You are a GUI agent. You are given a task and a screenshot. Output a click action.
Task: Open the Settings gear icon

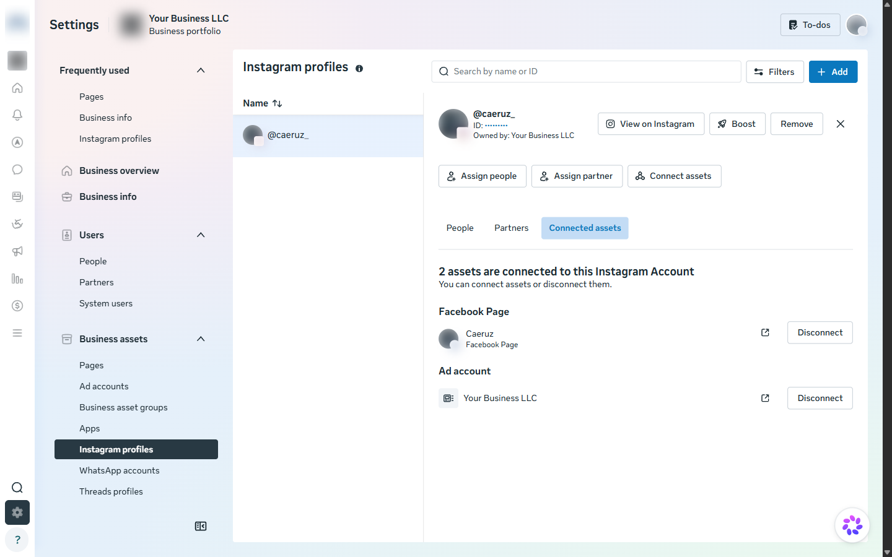[x=17, y=512]
